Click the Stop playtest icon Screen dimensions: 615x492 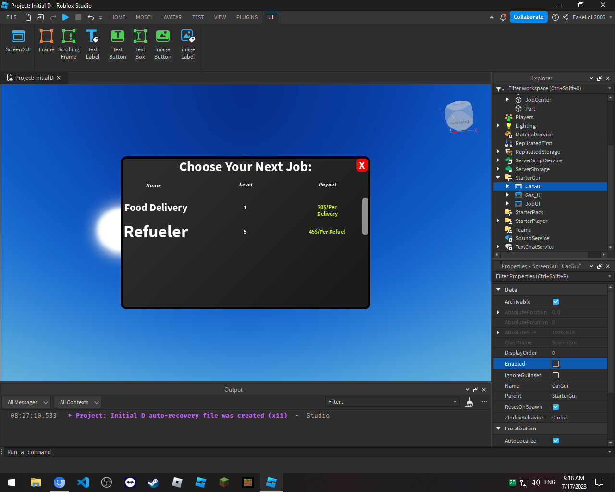[x=78, y=17]
